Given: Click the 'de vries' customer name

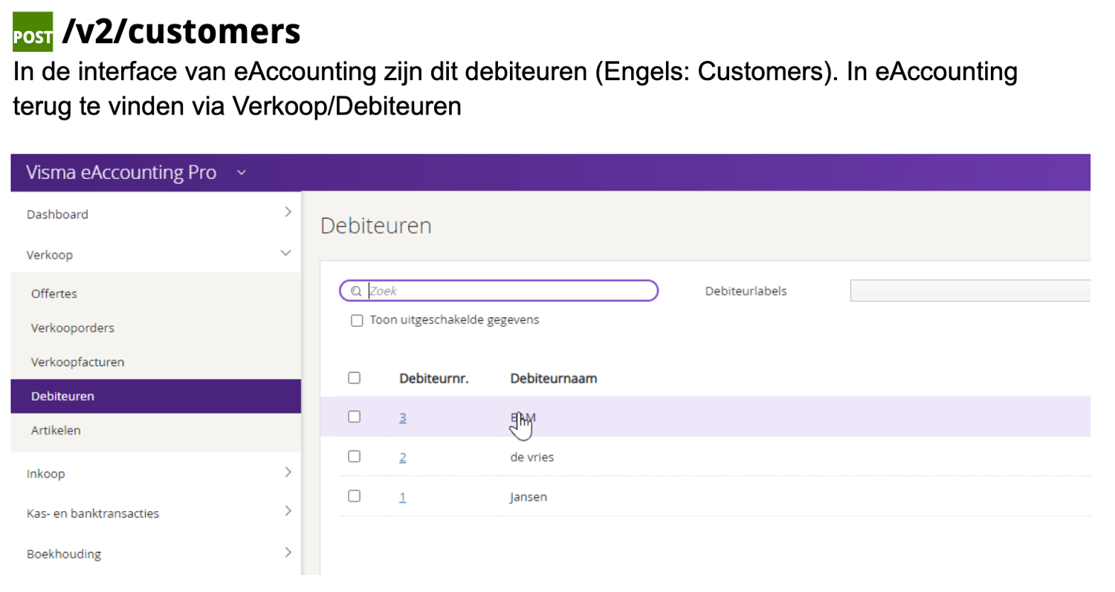Looking at the screenshot, I should coord(531,458).
